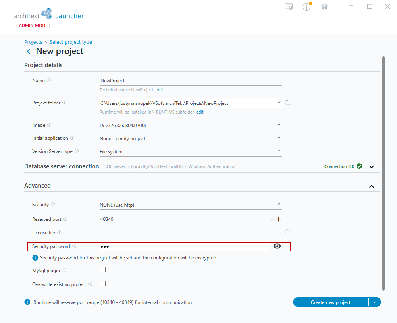The width and height of the screenshot is (397, 323).
Task: Go to Select project type breadcrumb
Action: (x=71, y=42)
